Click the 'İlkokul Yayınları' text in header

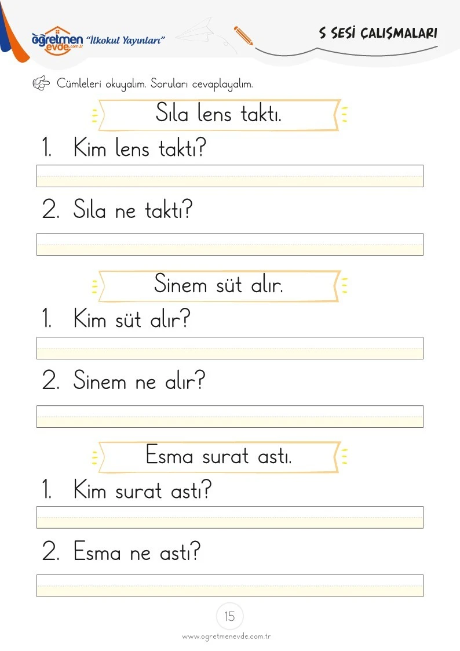point(126,40)
